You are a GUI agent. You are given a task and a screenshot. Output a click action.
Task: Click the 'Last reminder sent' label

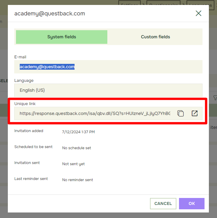(x=31, y=179)
